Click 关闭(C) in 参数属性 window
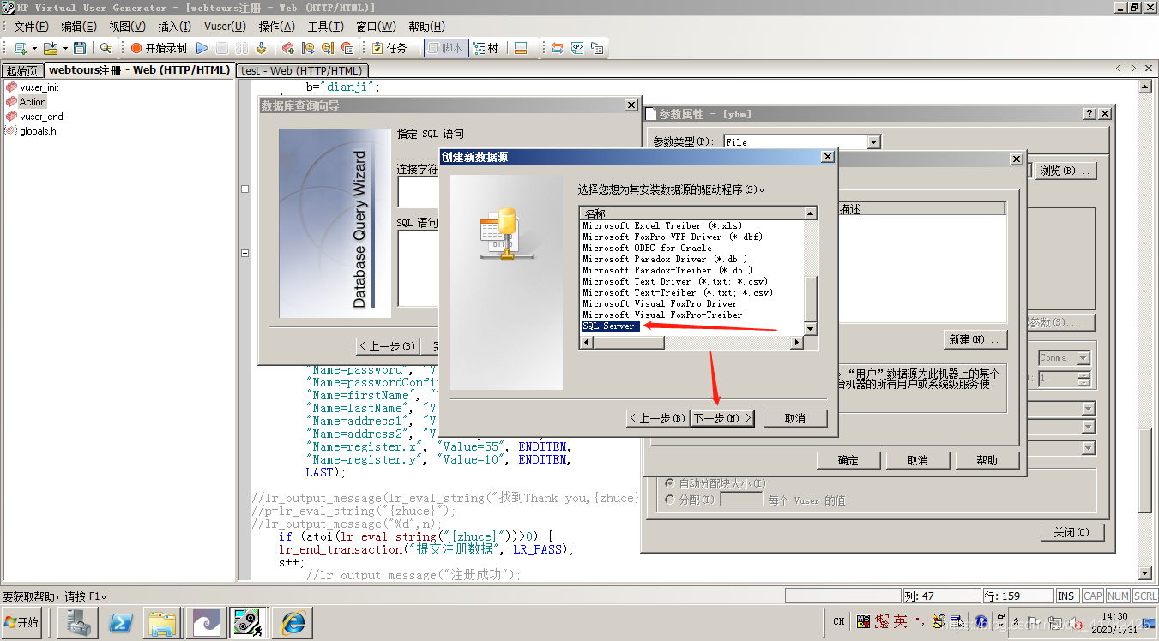The height and width of the screenshot is (641, 1159). tap(1071, 532)
